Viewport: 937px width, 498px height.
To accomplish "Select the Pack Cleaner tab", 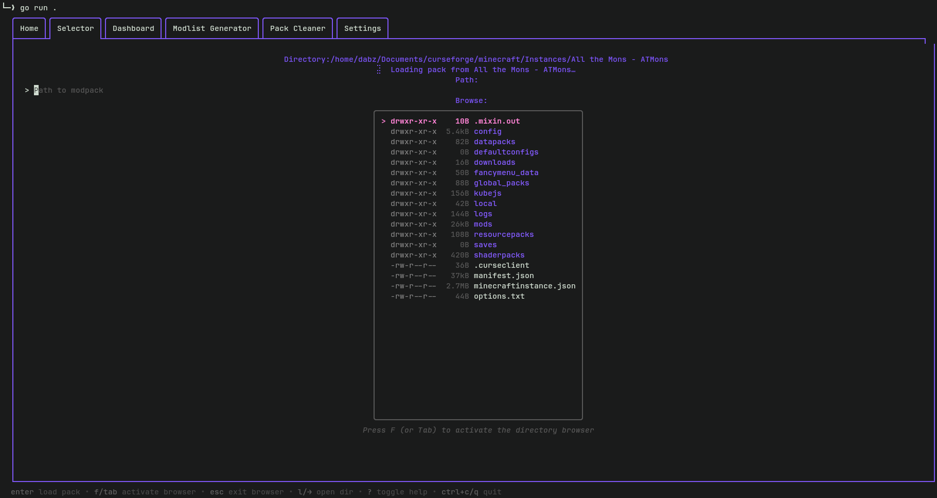I will [x=298, y=28].
